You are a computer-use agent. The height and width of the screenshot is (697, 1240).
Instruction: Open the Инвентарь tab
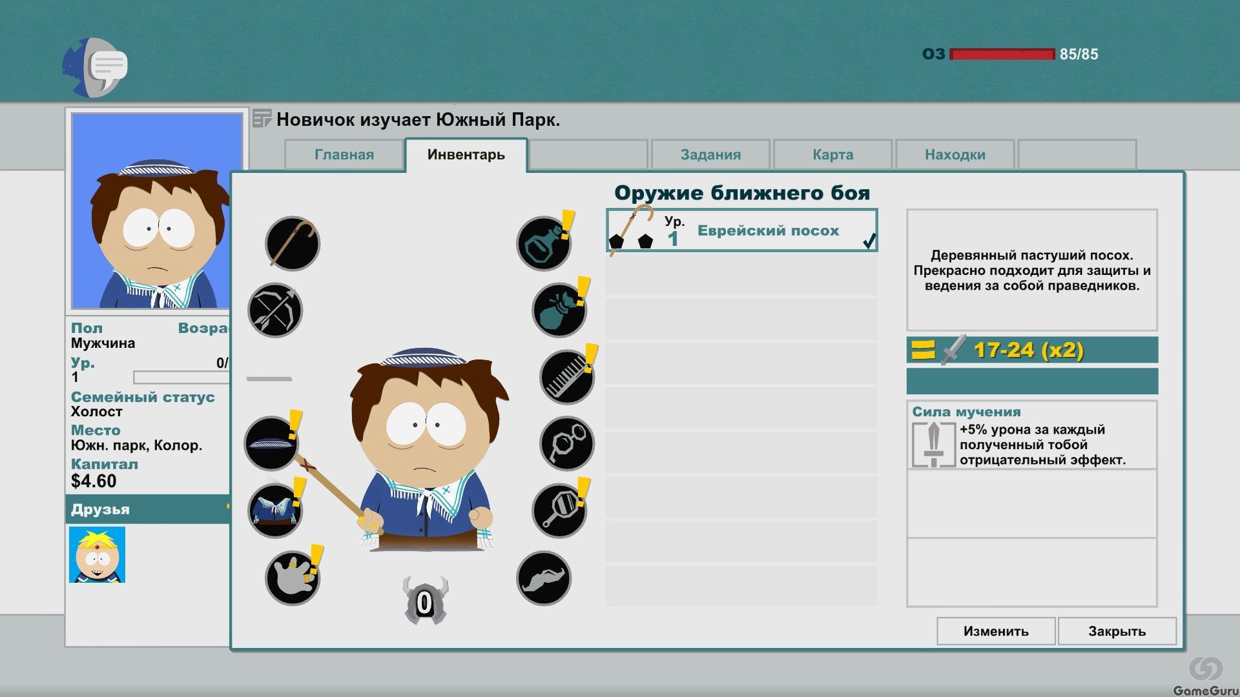point(466,155)
